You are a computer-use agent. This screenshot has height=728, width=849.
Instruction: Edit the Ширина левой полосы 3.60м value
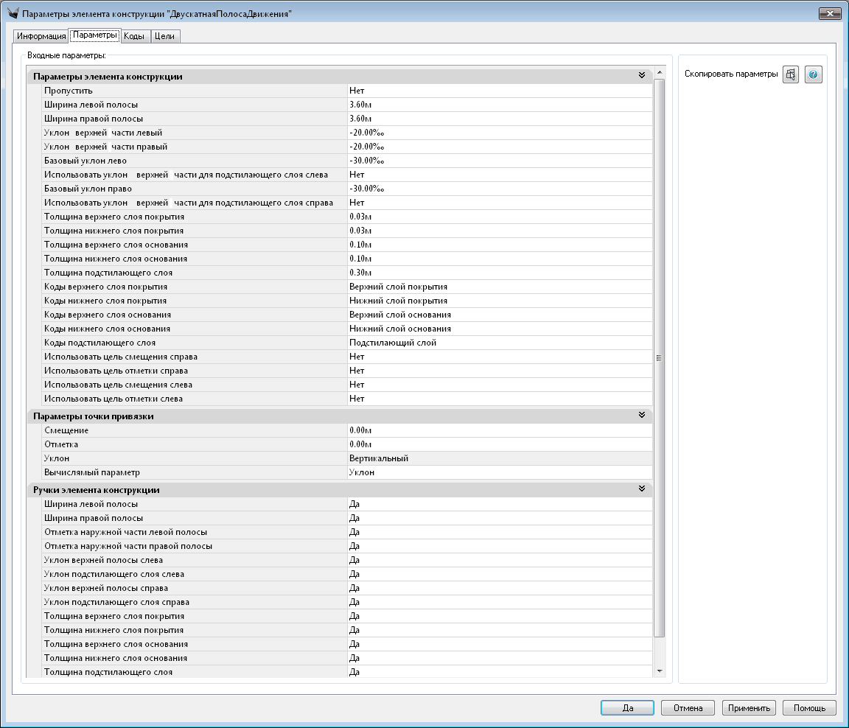[x=500, y=105]
